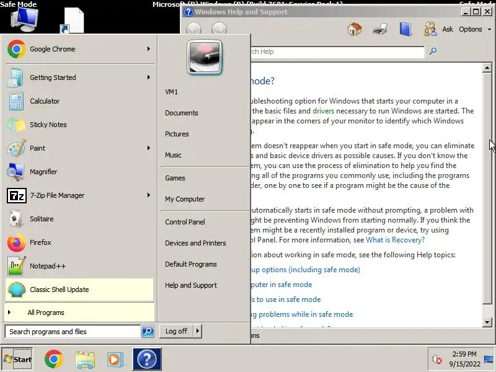Open Sticky Notes
The height and width of the screenshot is (372, 496).
tap(79, 125)
